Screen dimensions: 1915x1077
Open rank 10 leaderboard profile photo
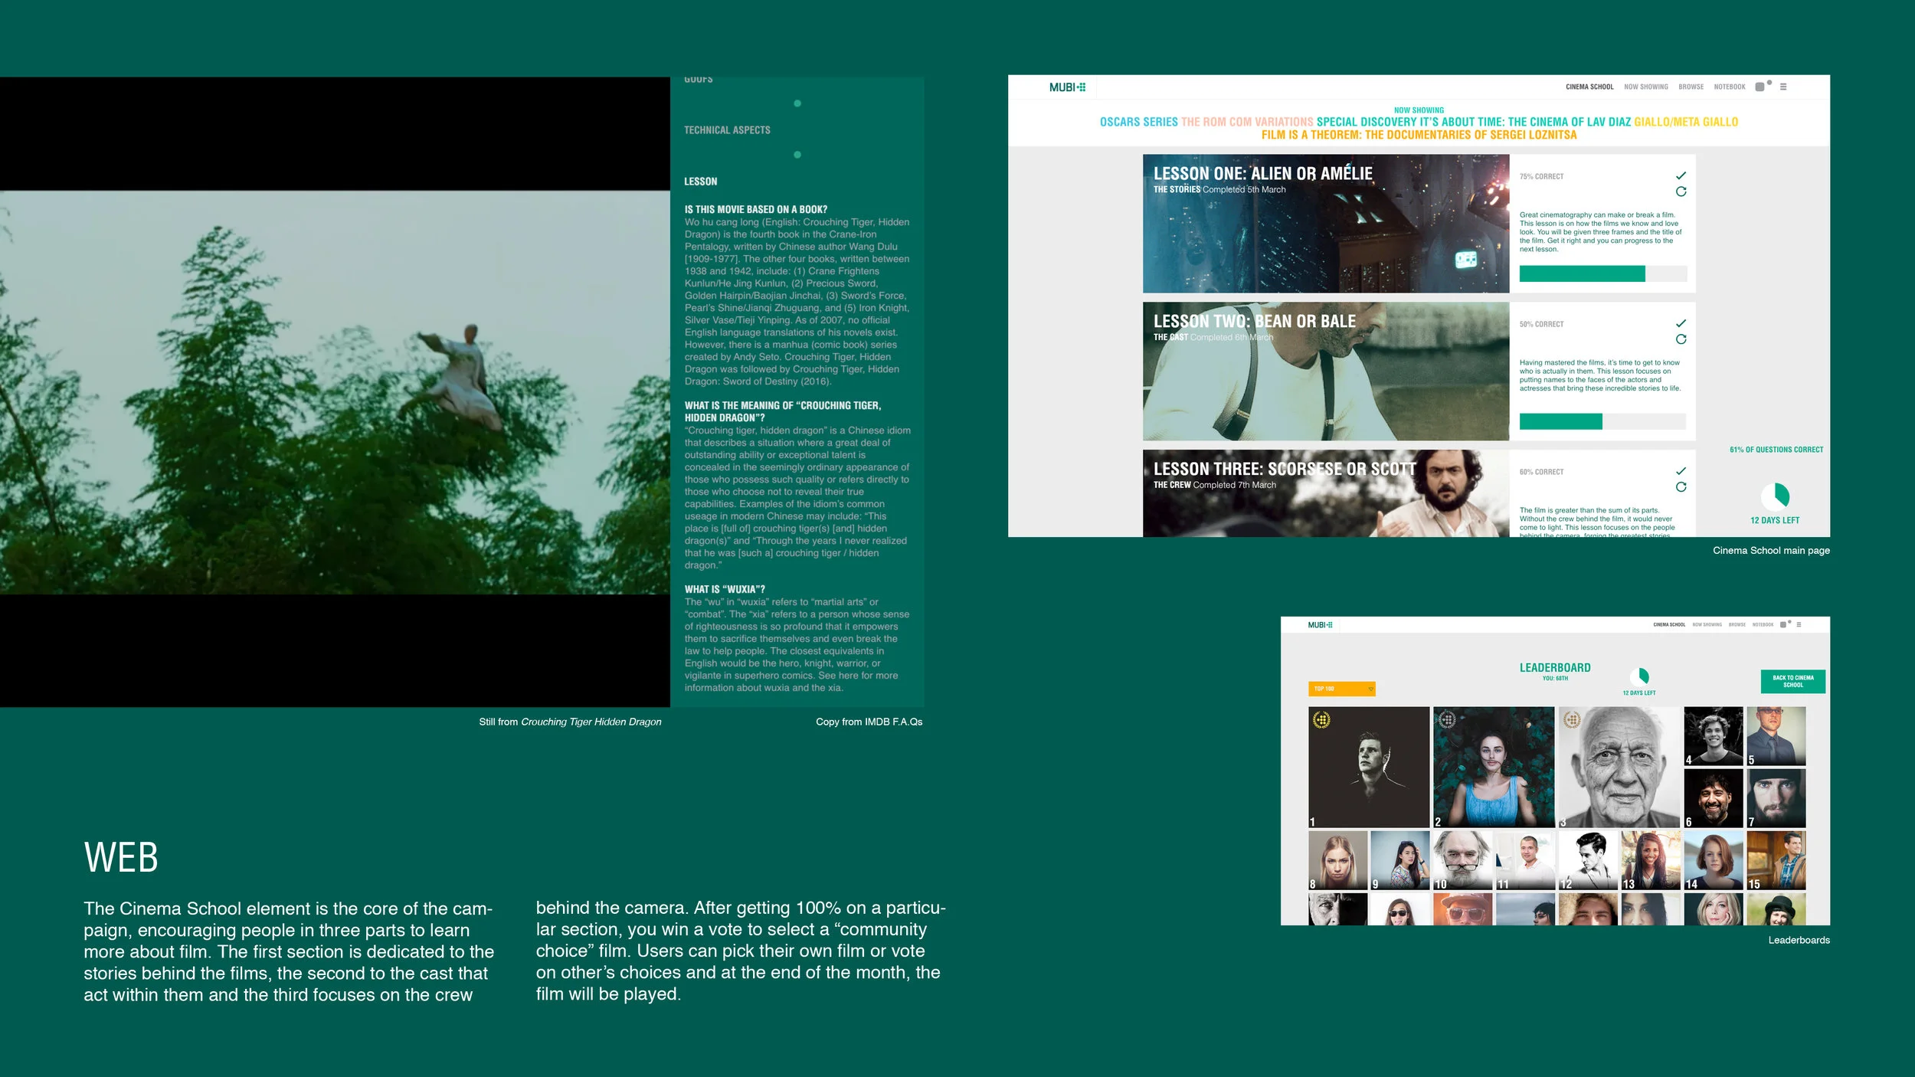click(1463, 861)
